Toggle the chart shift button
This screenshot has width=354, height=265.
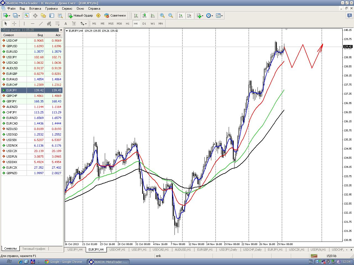tap(189, 16)
